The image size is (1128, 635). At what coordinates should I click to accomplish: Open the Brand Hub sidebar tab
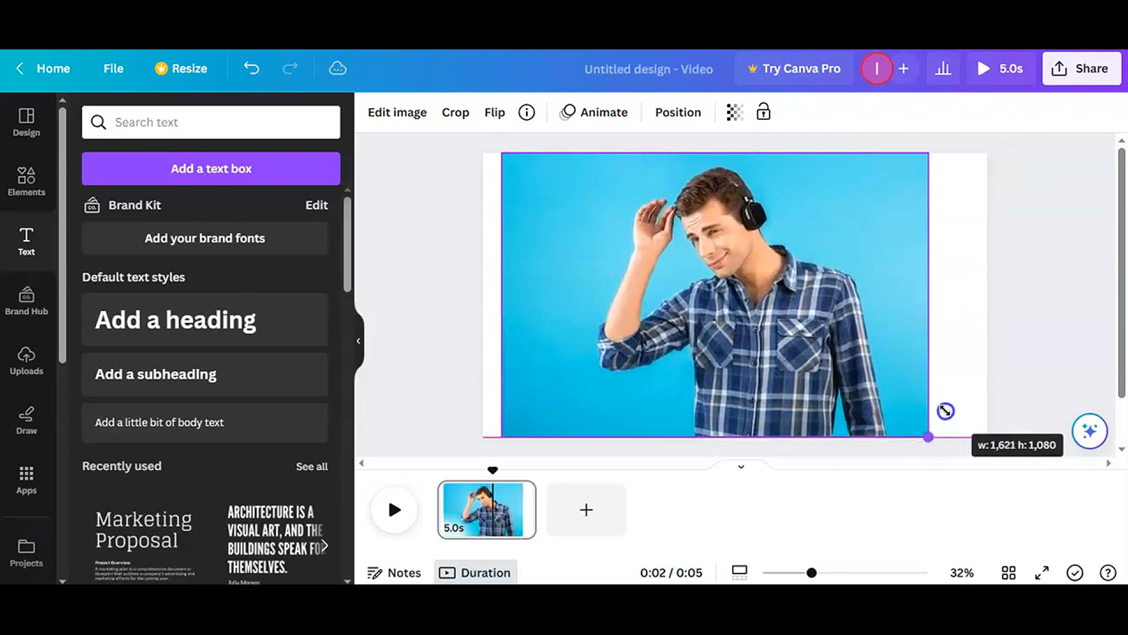(26, 301)
